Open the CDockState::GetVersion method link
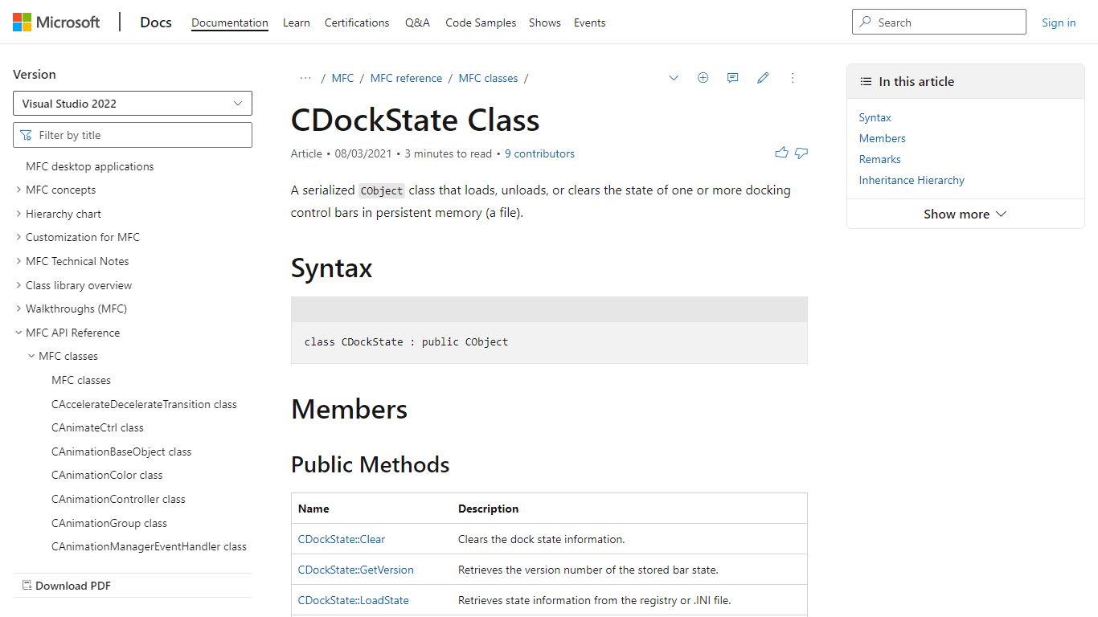This screenshot has height=617, width=1098. [356, 570]
